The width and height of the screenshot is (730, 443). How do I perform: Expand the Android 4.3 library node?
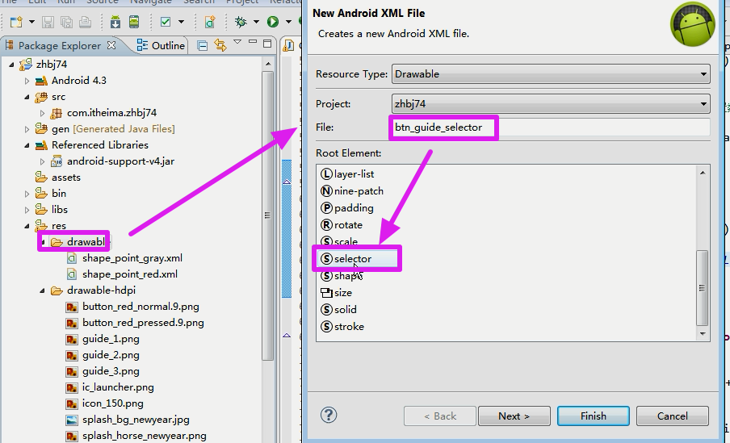pyautogui.click(x=27, y=81)
